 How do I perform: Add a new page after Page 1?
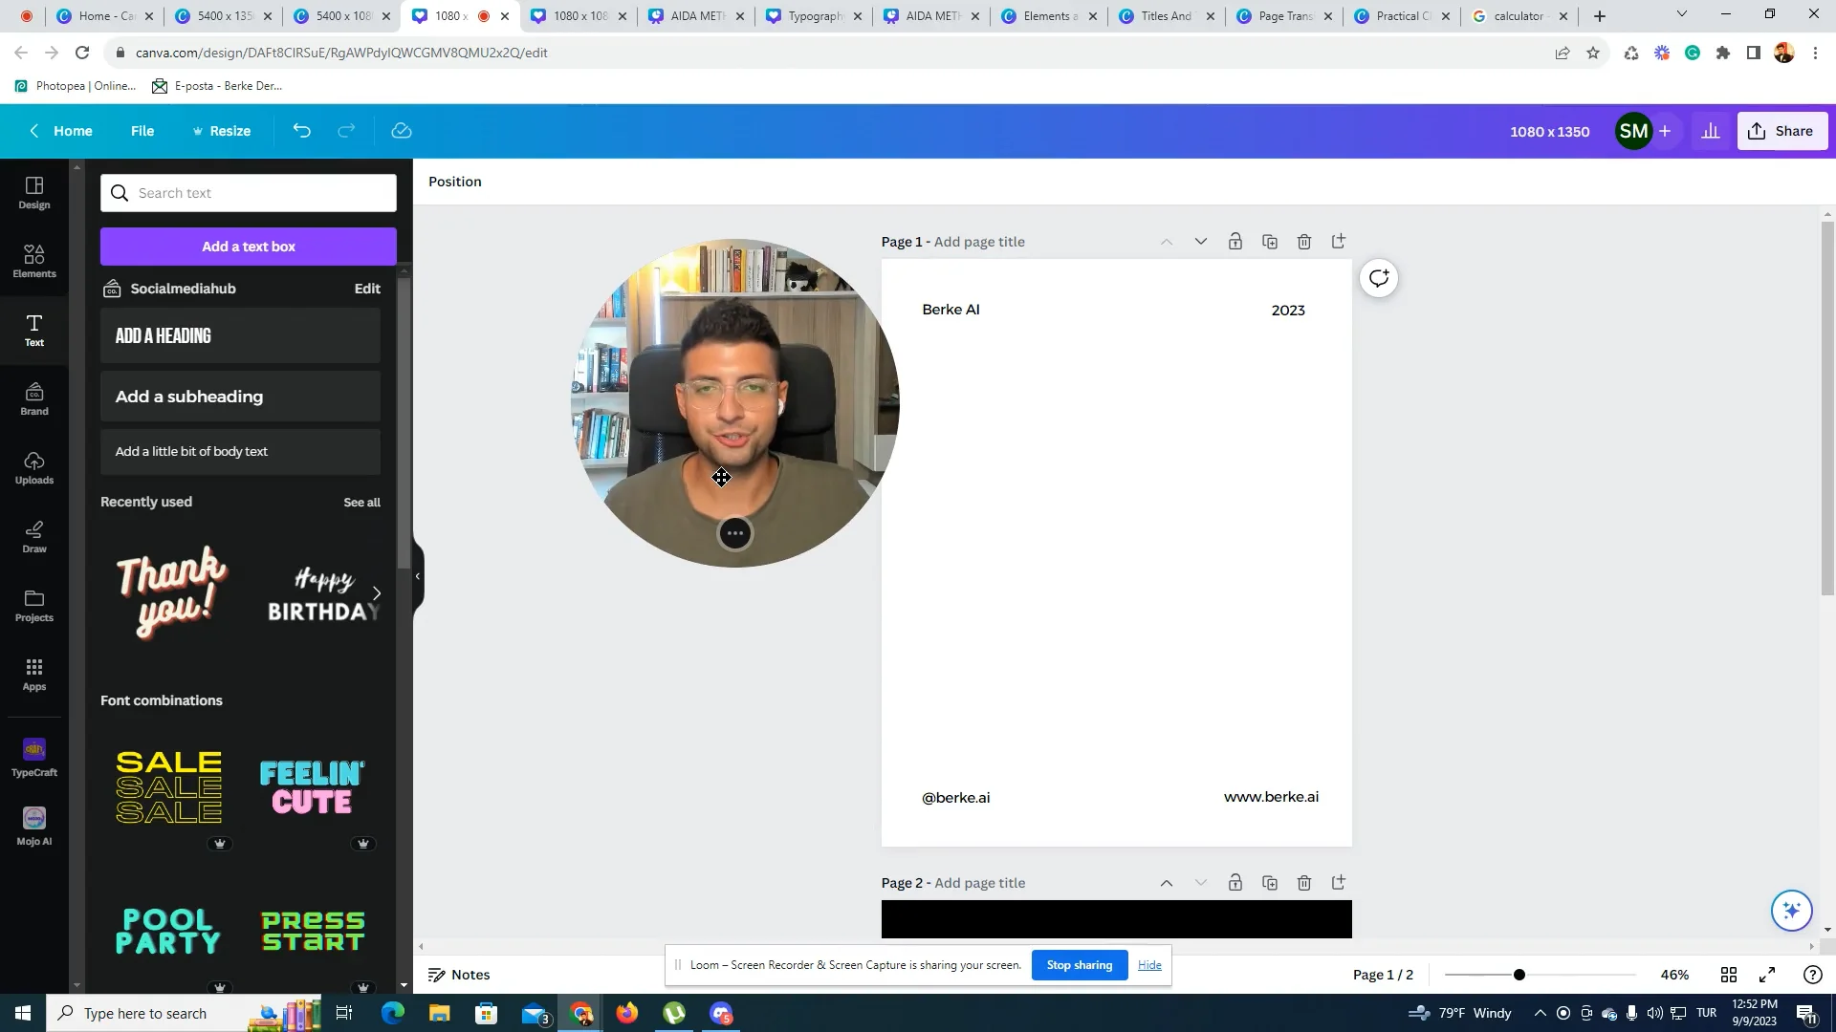pos(1339,242)
